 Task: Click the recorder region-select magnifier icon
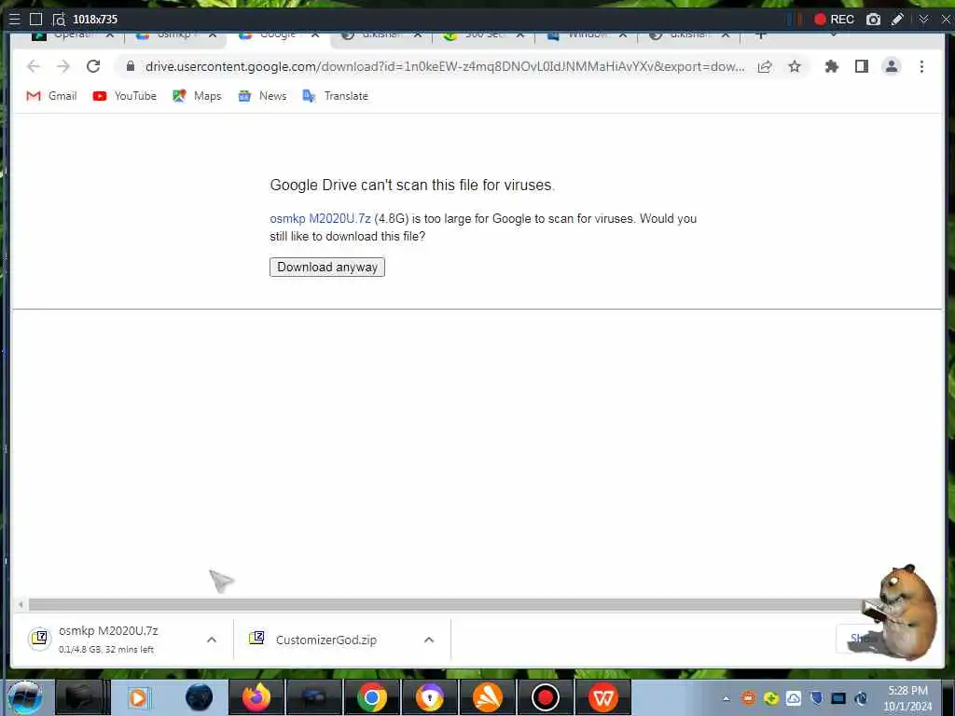point(59,20)
